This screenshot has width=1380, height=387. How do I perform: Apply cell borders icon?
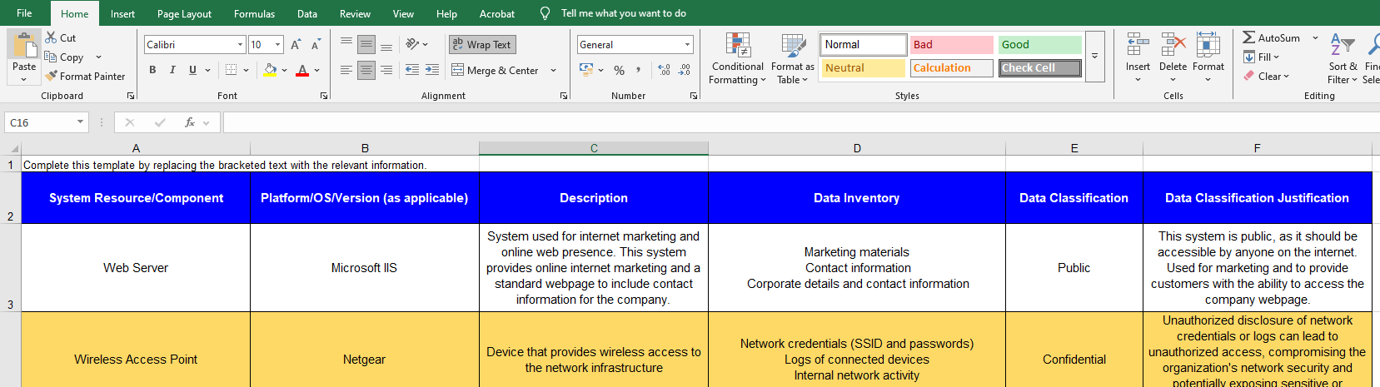pos(231,70)
